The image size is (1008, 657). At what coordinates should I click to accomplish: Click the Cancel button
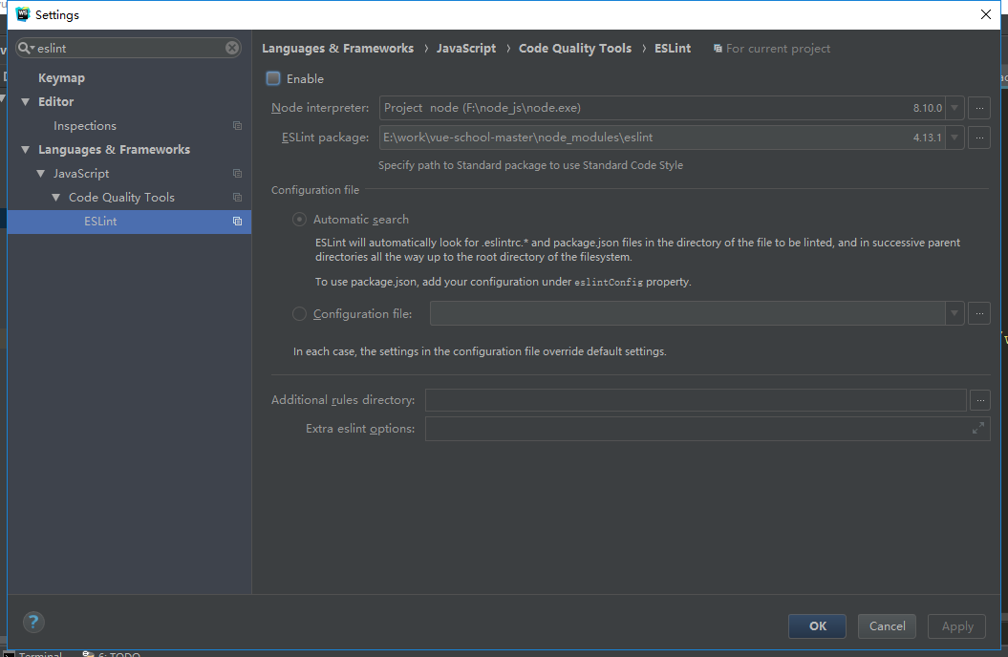888,626
